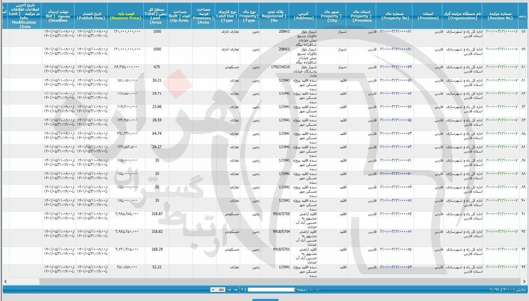Image resolution: width=529 pixels, height=301 pixels.
Task: Select the reserve price ۲۵۰,۶۵۶,۰۰۰
Action: (x=127, y=267)
